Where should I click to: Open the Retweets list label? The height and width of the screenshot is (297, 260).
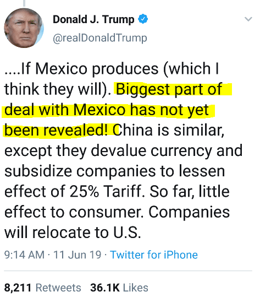pyautogui.click(x=58, y=288)
